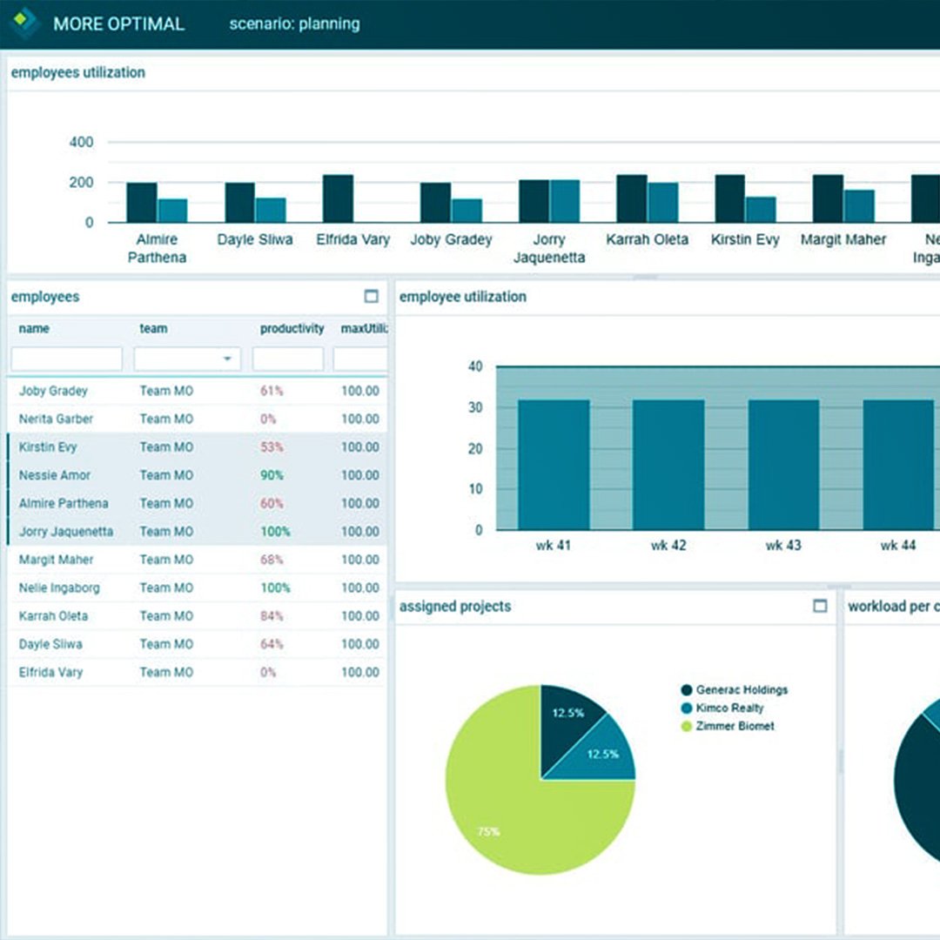Deselect the Kirstin Evy row
Image resolution: width=940 pixels, height=940 pixels.
pyautogui.click(x=48, y=446)
